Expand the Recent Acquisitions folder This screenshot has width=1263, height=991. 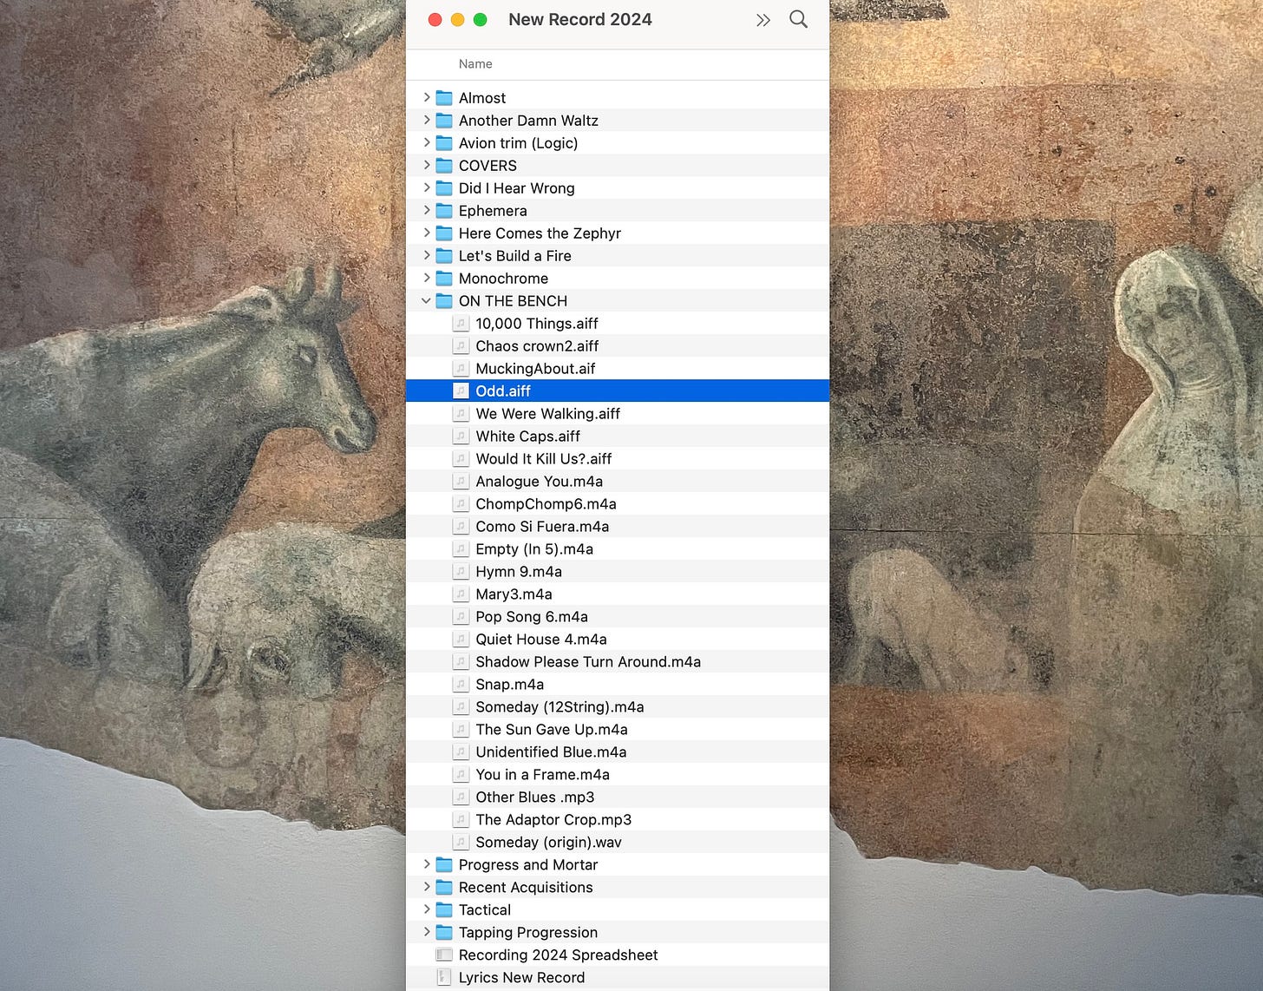coord(426,888)
